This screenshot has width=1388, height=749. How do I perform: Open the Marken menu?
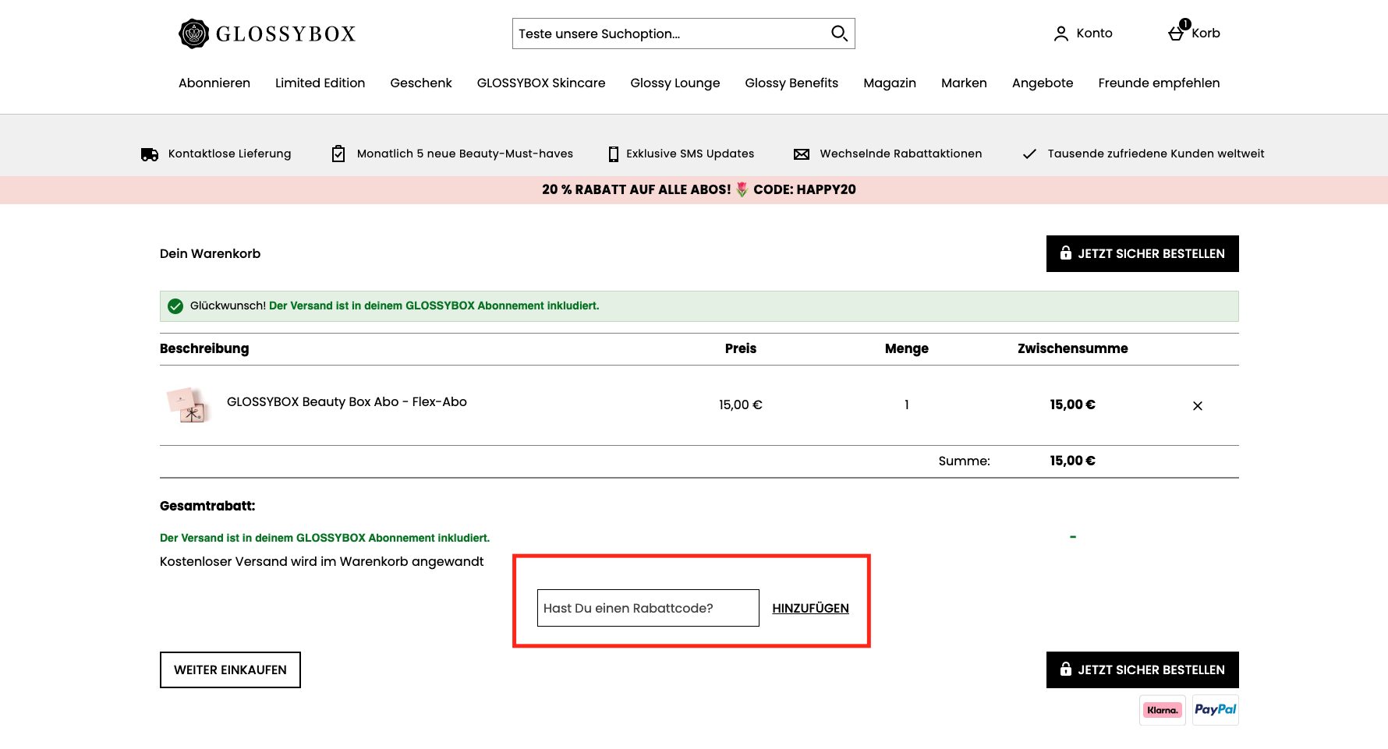[x=964, y=83]
